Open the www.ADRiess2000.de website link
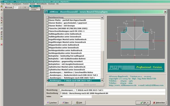This screenshot has height=106, width=170. coord(123,85)
